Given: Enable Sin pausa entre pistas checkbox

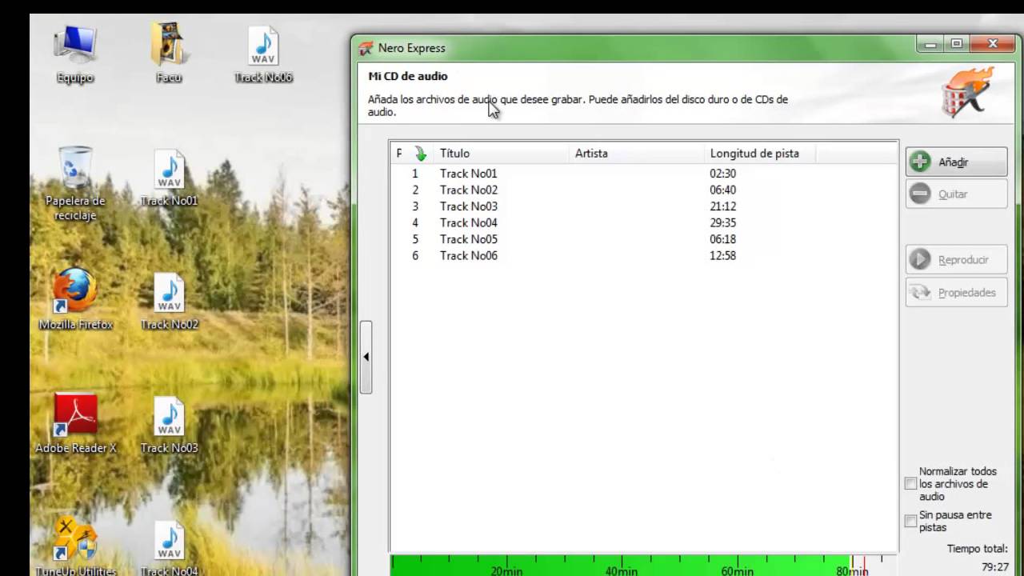Looking at the screenshot, I should pos(910,521).
